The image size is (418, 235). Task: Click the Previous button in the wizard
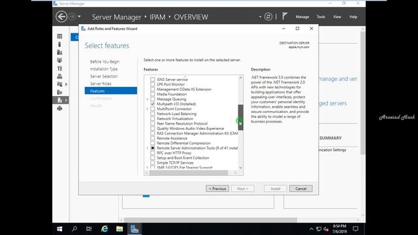click(x=217, y=189)
